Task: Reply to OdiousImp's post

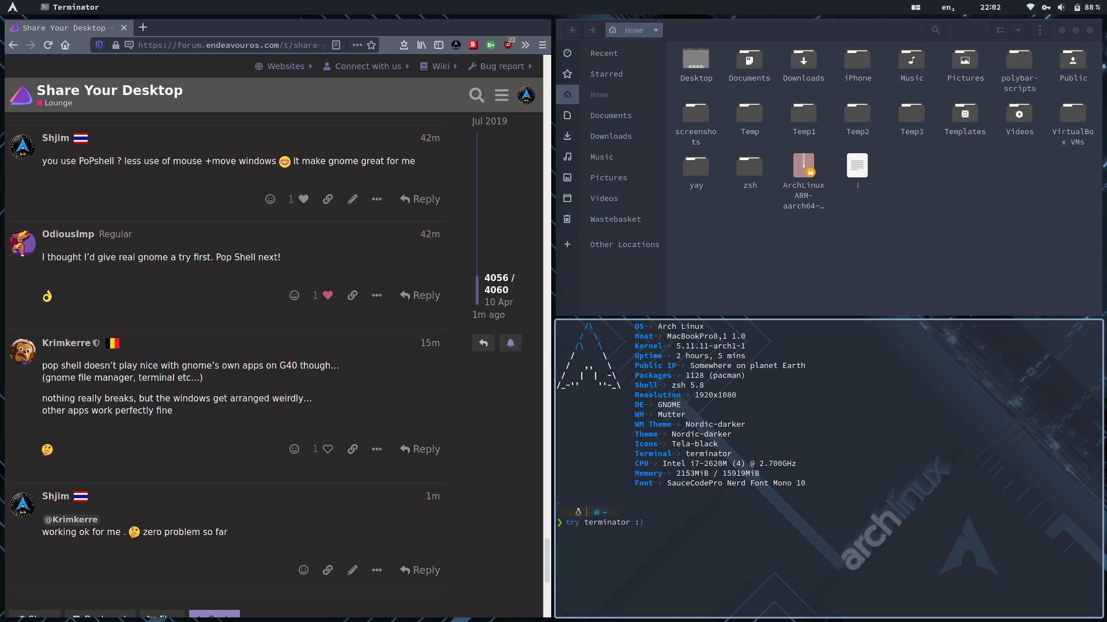Action: point(420,295)
